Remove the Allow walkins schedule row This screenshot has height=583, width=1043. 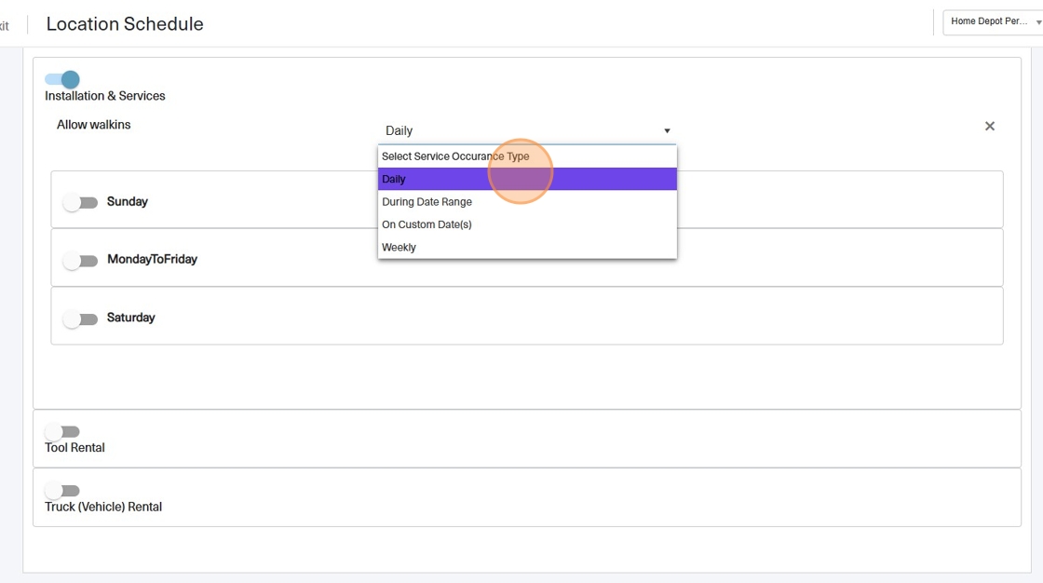989,127
